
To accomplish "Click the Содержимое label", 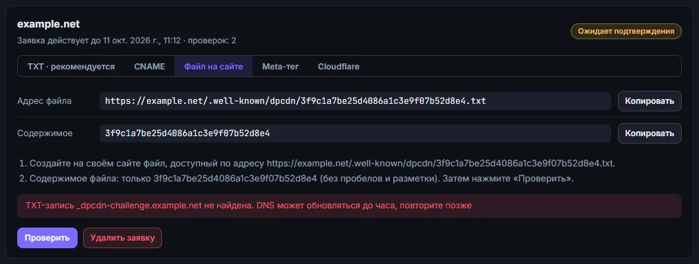I will point(45,133).
